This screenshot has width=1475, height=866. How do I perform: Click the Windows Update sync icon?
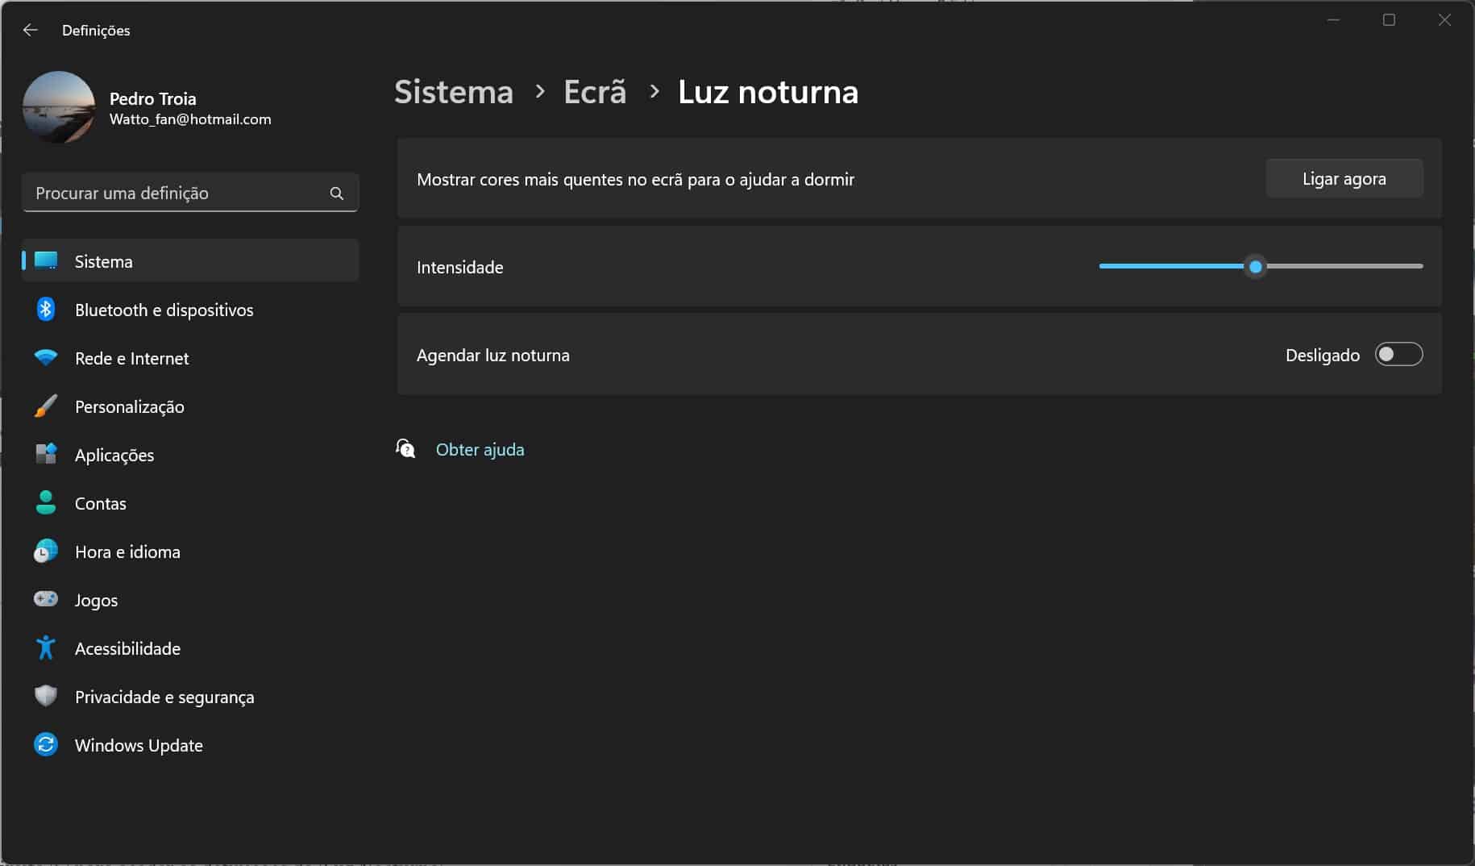(x=46, y=744)
